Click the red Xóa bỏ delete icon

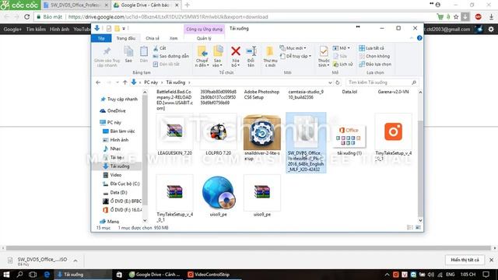point(236,51)
